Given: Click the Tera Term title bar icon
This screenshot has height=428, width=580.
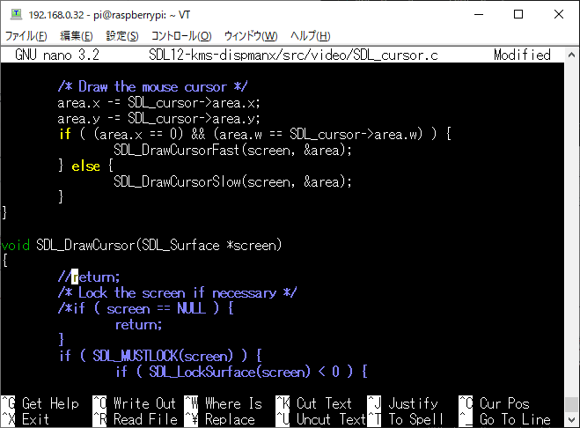Looking at the screenshot, I should (16, 14).
